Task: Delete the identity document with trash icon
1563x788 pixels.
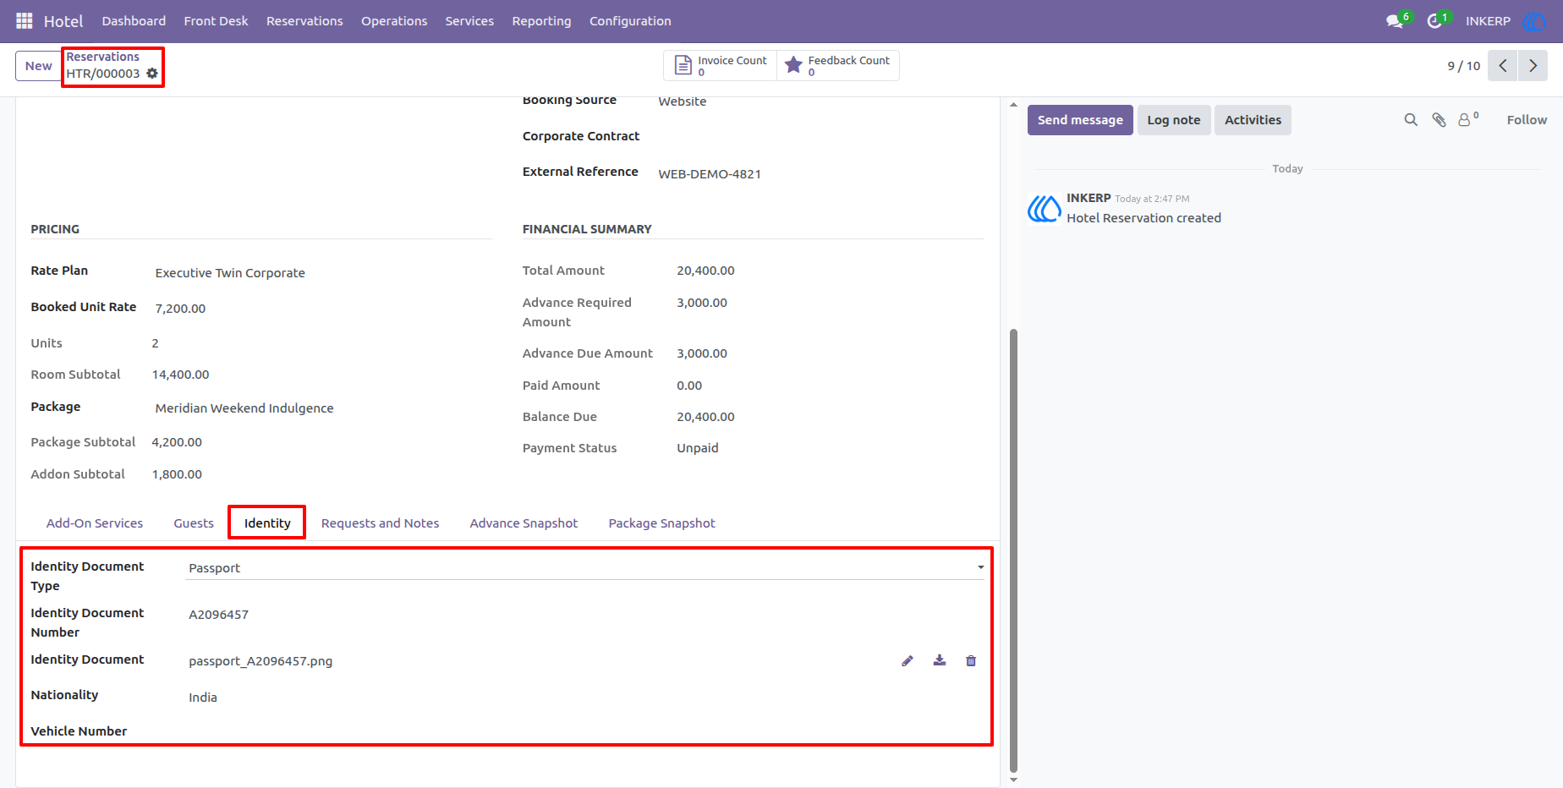Action: [x=971, y=661]
